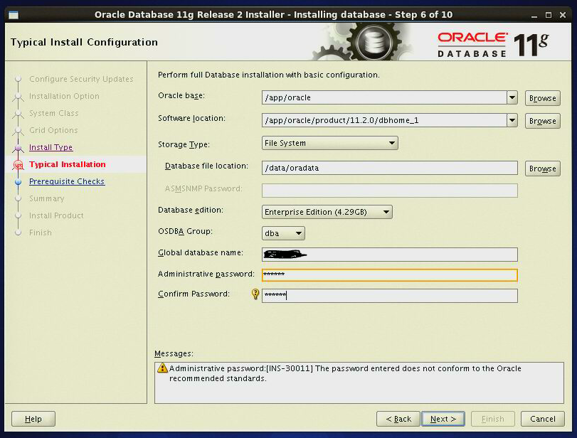
Task: Expand the Storage Type File System dropdown
Action: pyautogui.click(x=329, y=143)
